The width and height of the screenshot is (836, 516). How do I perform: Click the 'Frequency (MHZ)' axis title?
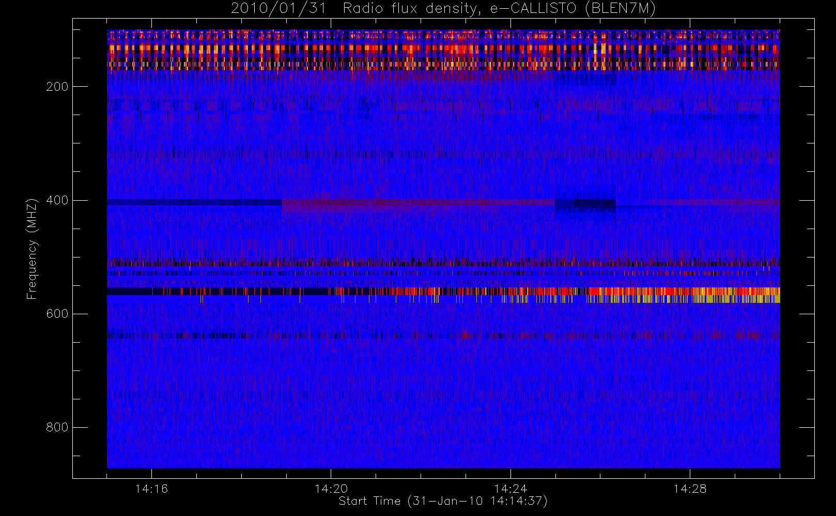coord(32,249)
